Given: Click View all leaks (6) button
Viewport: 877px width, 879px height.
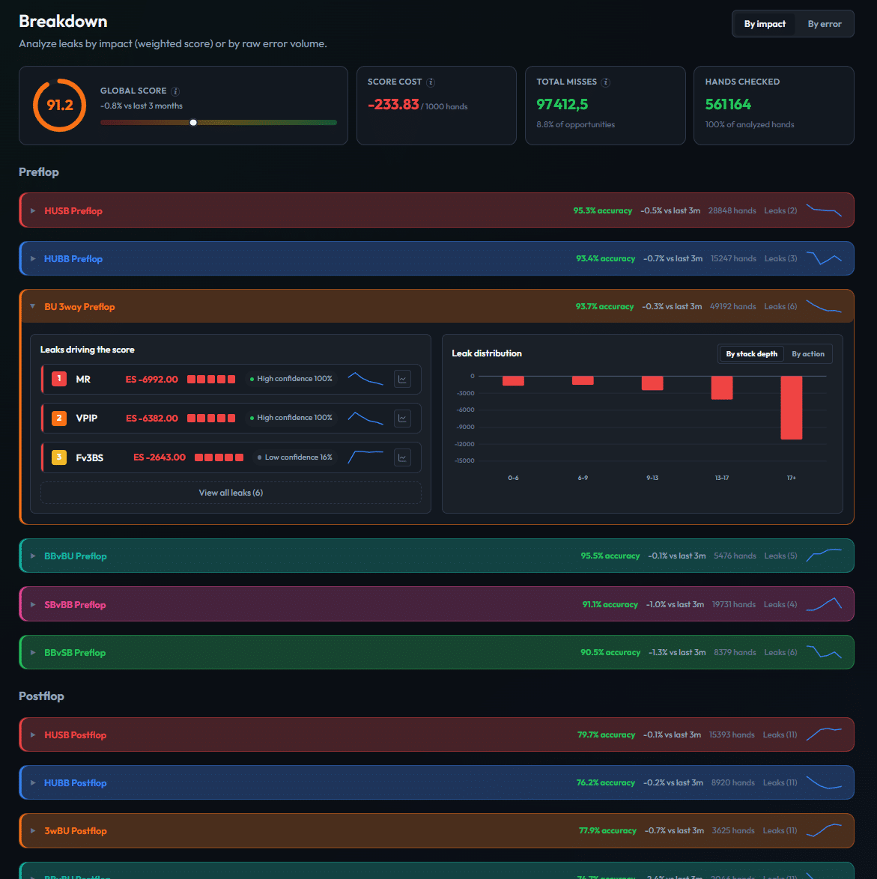Looking at the screenshot, I should point(231,493).
